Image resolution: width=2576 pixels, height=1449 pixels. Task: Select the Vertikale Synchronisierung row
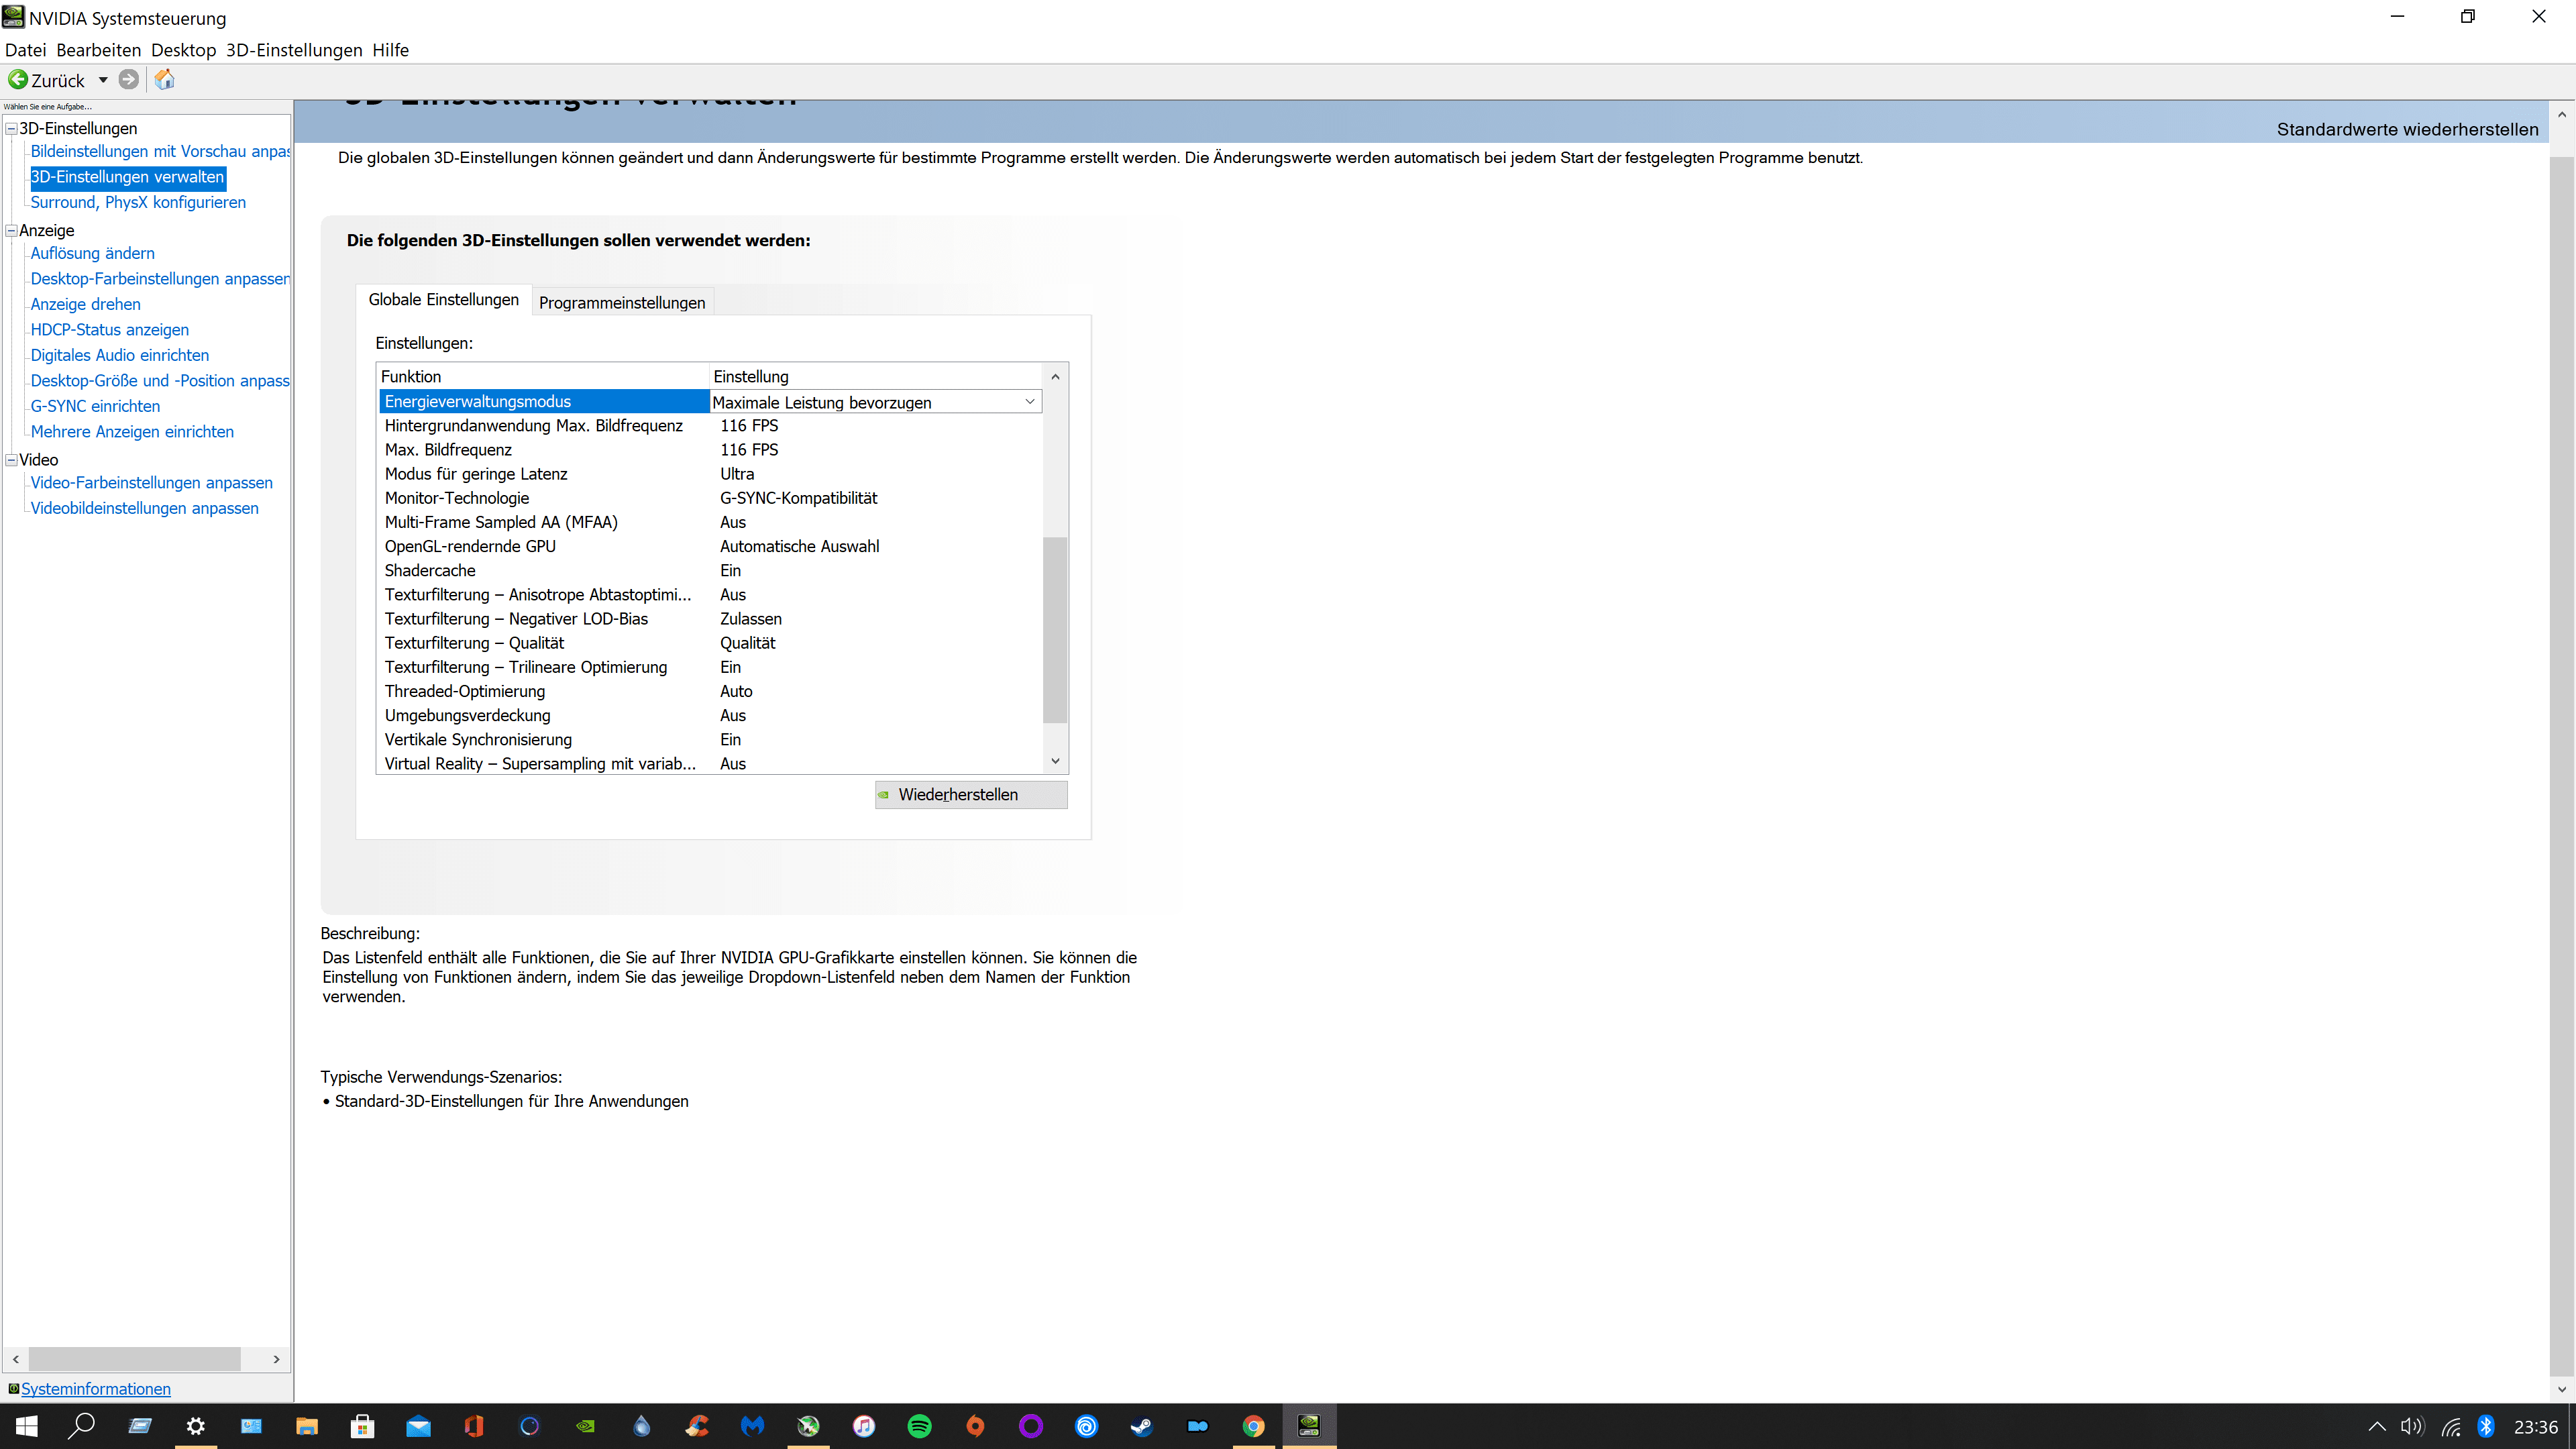(x=710, y=740)
